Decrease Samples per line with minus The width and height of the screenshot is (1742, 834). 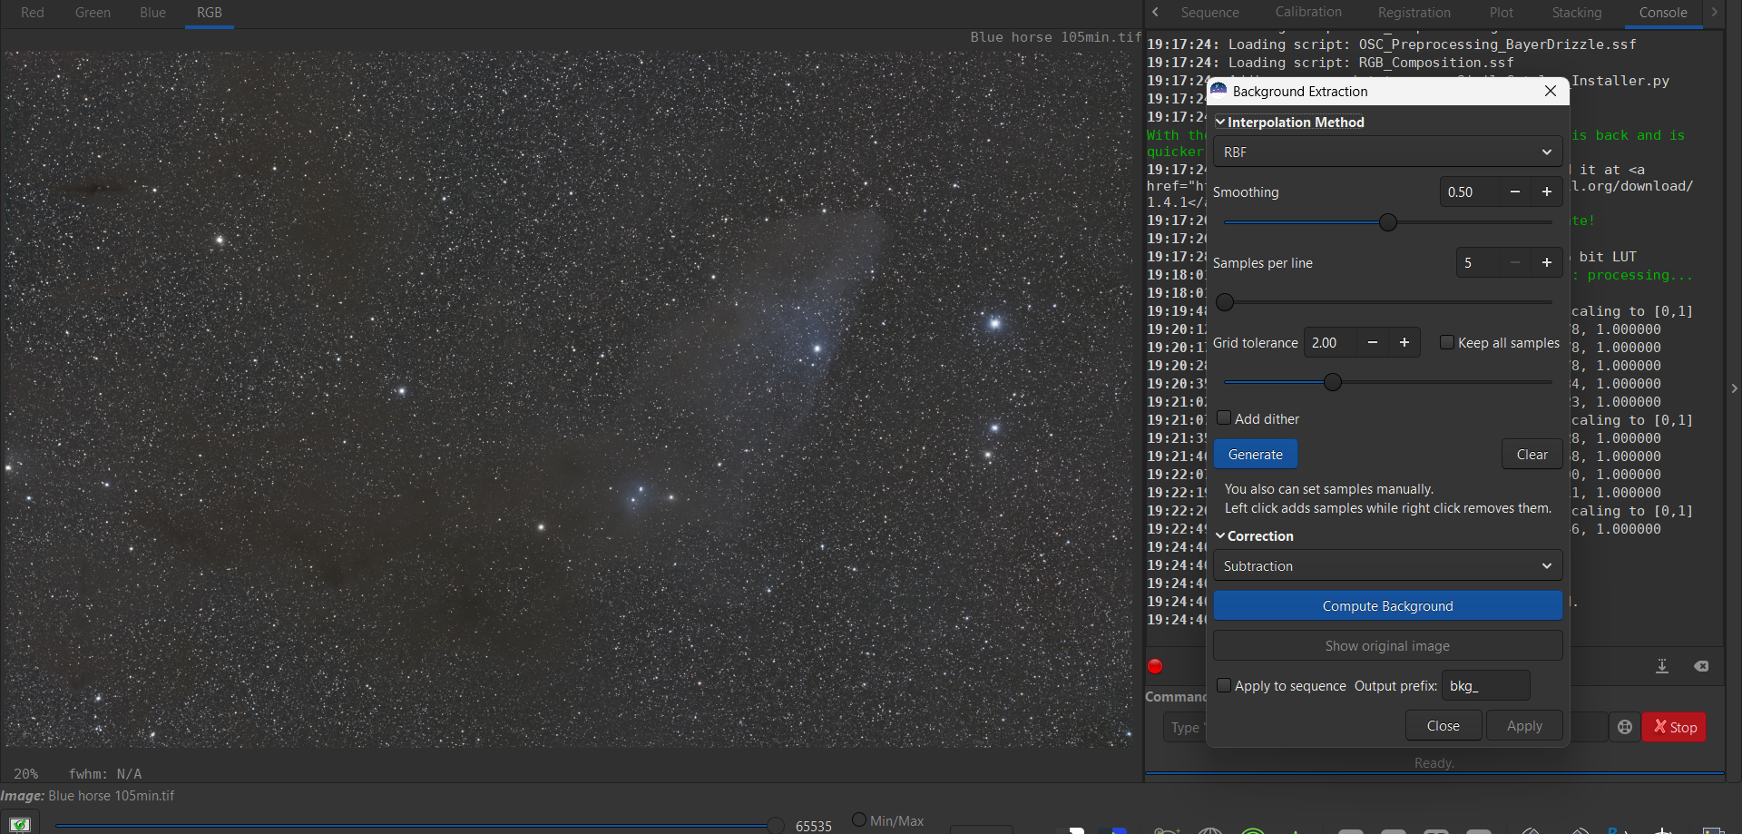pos(1515,262)
